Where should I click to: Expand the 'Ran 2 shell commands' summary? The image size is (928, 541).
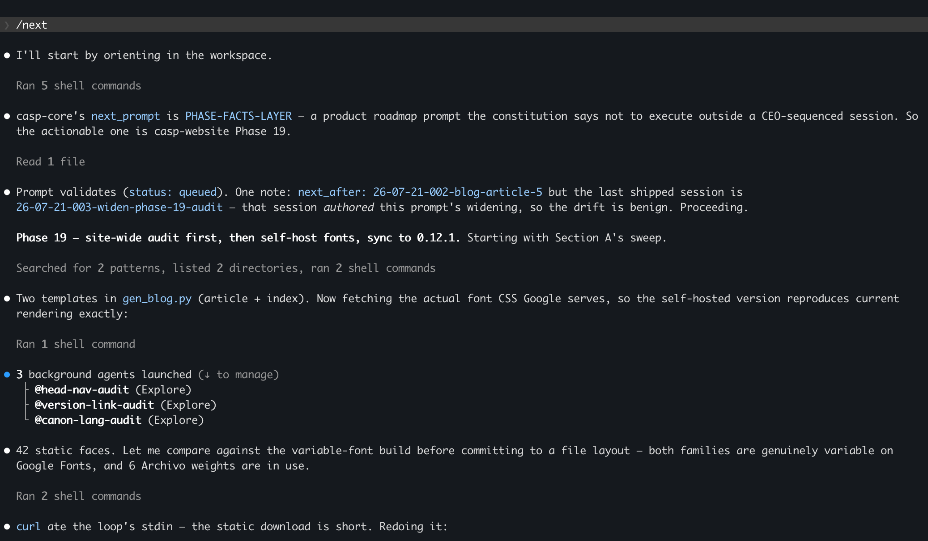79,496
